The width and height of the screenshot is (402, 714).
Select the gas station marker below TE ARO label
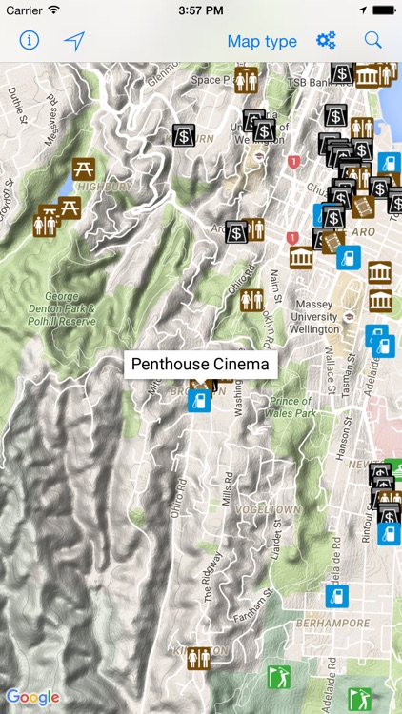pyautogui.click(x=349, y=258)
